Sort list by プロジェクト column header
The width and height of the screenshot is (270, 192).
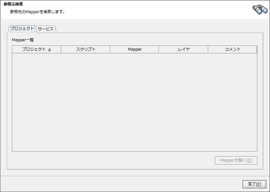click(x=34, y=49)
